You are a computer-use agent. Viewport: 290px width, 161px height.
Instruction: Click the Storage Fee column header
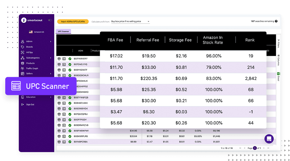180,40
